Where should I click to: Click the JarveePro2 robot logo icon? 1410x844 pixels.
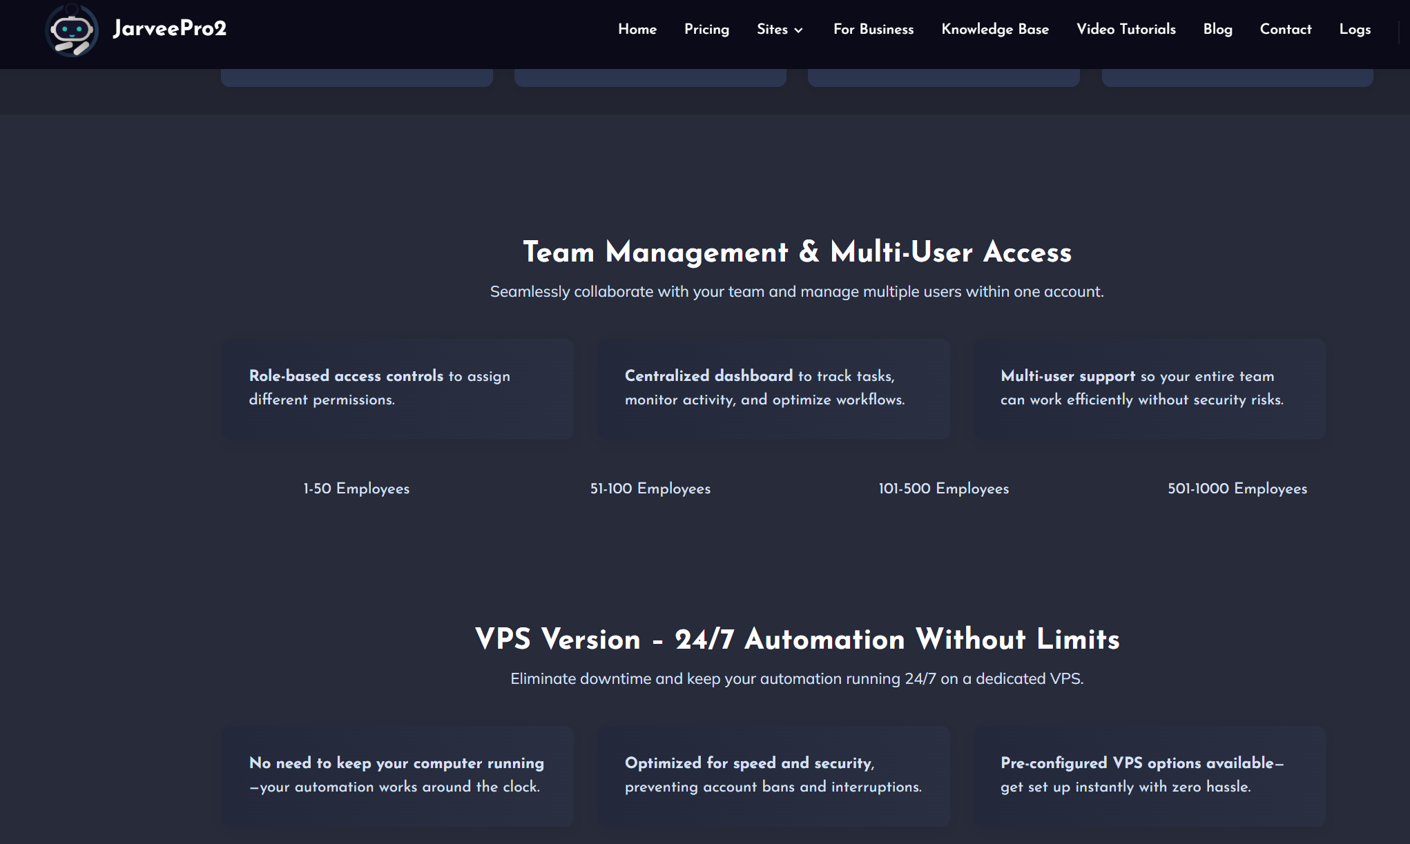[x=71, y=31]
